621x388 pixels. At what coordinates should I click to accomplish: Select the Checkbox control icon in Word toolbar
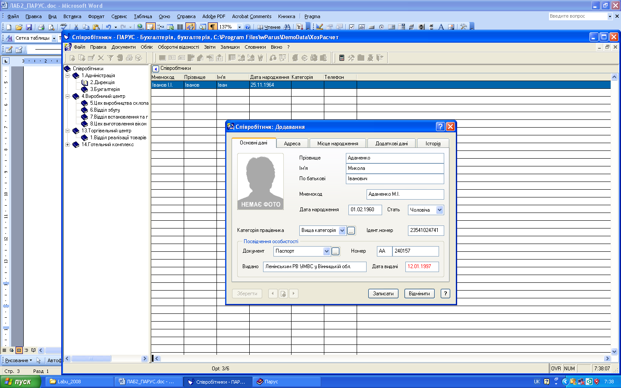[x=351, y=27]
